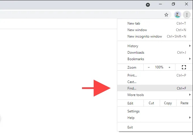Image resolution: width=193 pixels, height=135 pixels.
Task: Bookmark this page with the star icon
Action: tap(166, 15)
